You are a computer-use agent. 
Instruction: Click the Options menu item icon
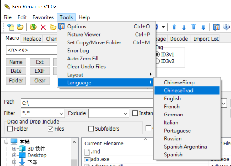tap(61, 26)
